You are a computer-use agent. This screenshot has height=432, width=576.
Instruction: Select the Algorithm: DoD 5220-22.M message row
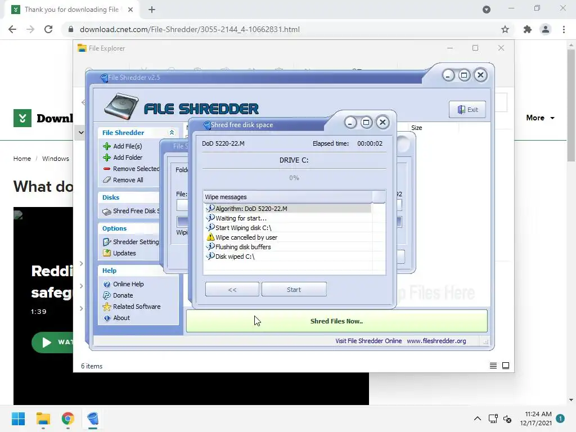(289, 208)
